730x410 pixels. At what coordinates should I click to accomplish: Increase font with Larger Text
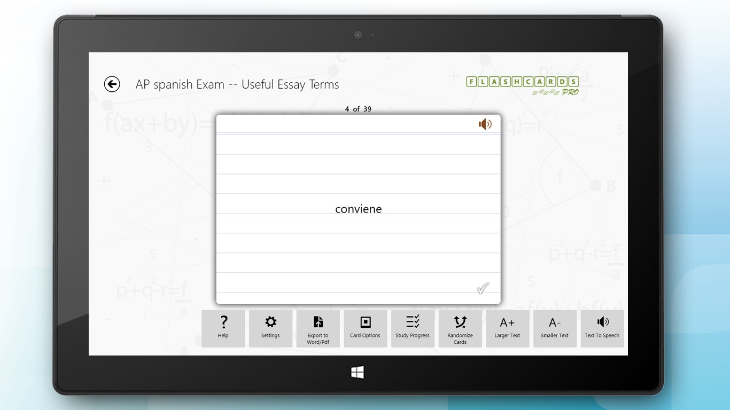tap(508, 328)
